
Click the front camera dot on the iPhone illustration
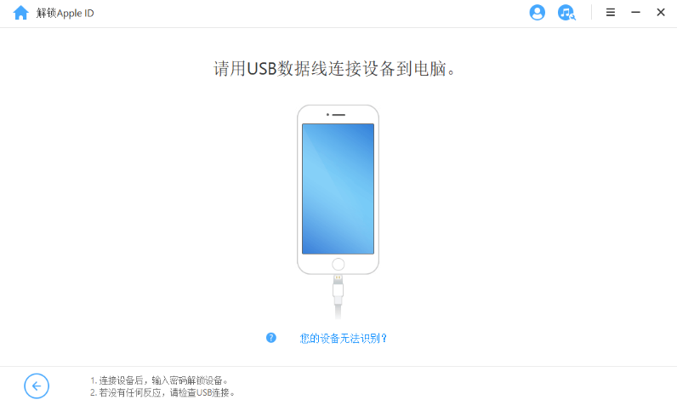pos(327,115)
